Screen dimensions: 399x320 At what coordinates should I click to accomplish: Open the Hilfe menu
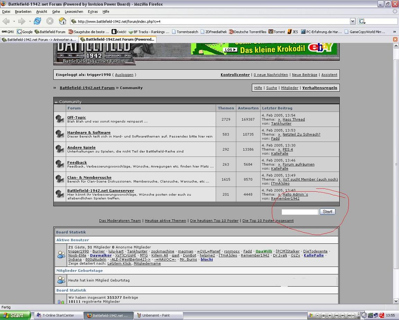tap(106, 11)
